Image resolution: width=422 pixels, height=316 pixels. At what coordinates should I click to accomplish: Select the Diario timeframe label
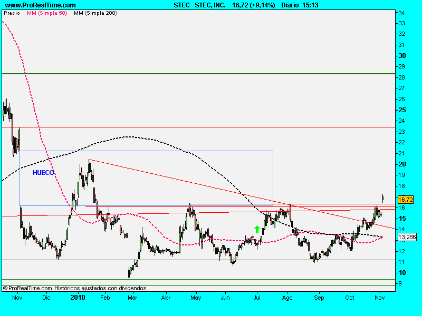(290, 5)
